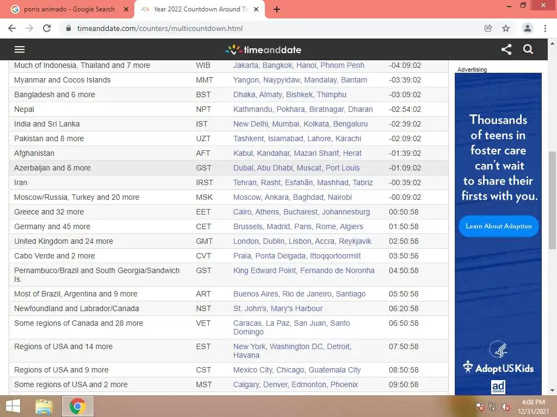Open the Kathmandu, Pokhara, Biratnagar, Dharan link
This screenshot has width=557, height=417.
tap(303, 109)
